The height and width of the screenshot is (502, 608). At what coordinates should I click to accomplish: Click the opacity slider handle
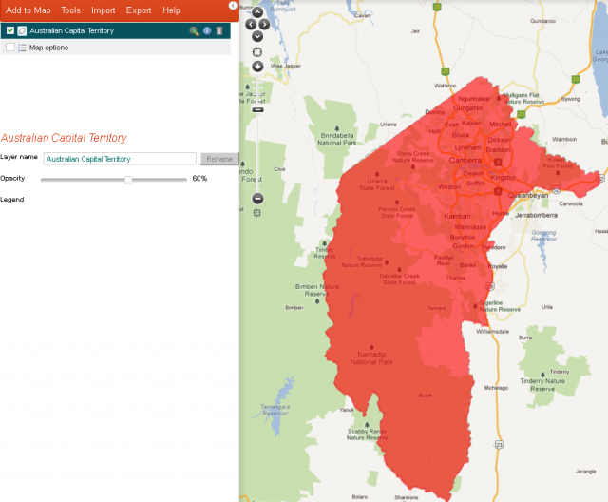coord(128,179)
